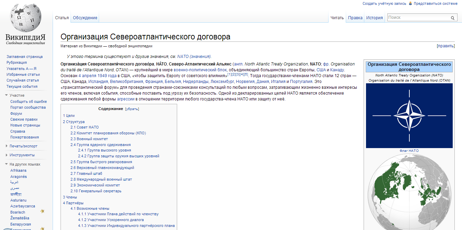Open Портал сообщества link
The width and height of the screenshot is (462, 230).
(28, 107)
